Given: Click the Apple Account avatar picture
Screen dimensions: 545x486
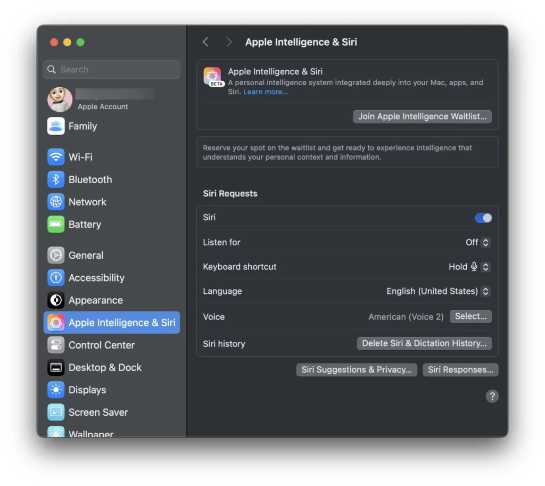Looking at the screenshot, I should (60, 100).
